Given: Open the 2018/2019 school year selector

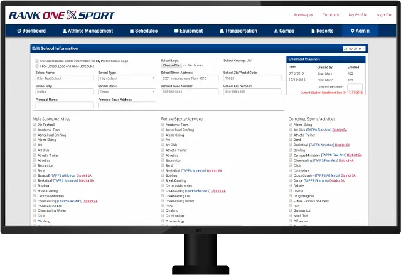Looking at the screenshot, I should click(354, 48).
